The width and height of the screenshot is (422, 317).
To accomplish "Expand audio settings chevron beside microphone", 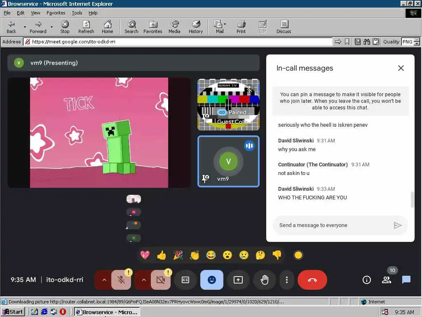I will point(104,280).
